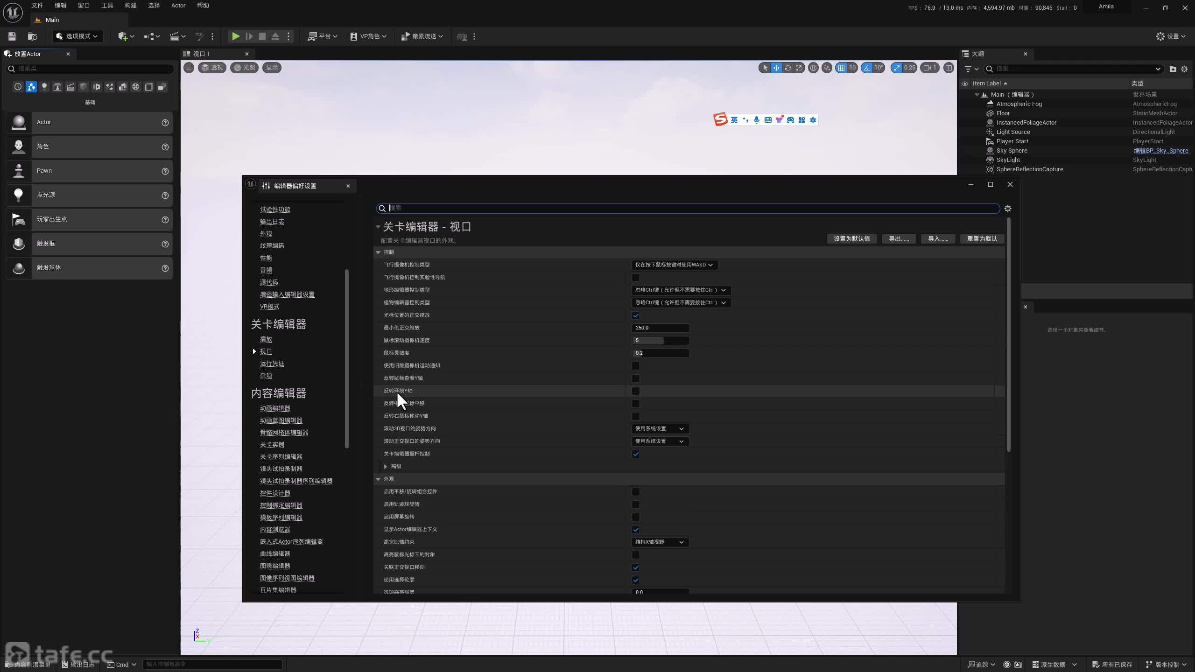Enable 反转鼠标查看Y轴 checkbox
The width and height of the screenshot is (1195, 672).
click(636, 378)
